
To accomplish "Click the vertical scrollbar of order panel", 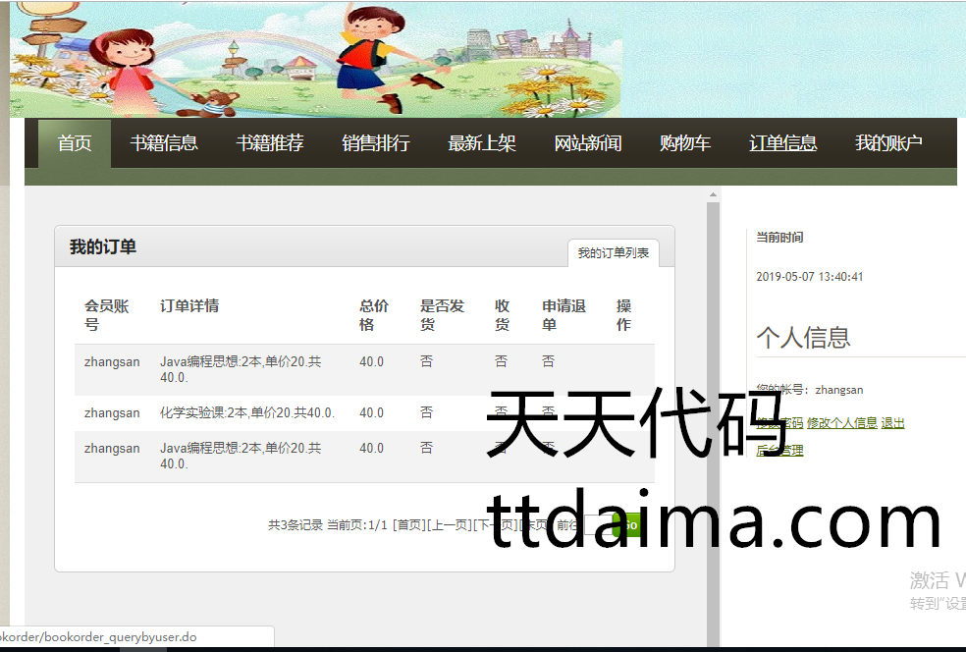I will click(x=713, y=412).
